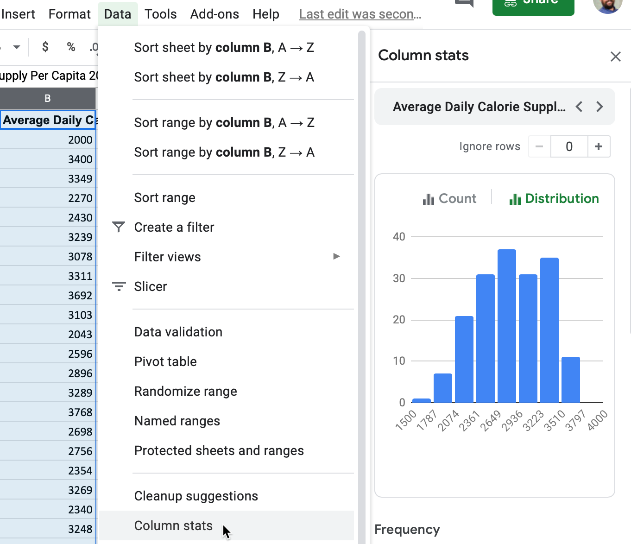Select cell with value 3248
631x544 pixels.
coord(48,529)
